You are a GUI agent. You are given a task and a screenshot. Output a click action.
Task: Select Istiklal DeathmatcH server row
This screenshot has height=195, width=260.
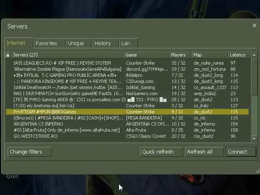[127, 87]
